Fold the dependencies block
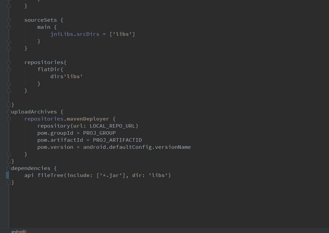329x233 pixels. (x=9, y=168)
